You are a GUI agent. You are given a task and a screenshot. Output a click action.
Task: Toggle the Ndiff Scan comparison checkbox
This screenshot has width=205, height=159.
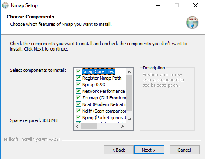coord(78,111)
